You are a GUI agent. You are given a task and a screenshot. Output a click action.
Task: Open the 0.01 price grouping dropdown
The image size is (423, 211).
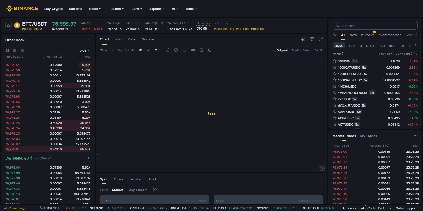tap(85, 51)
